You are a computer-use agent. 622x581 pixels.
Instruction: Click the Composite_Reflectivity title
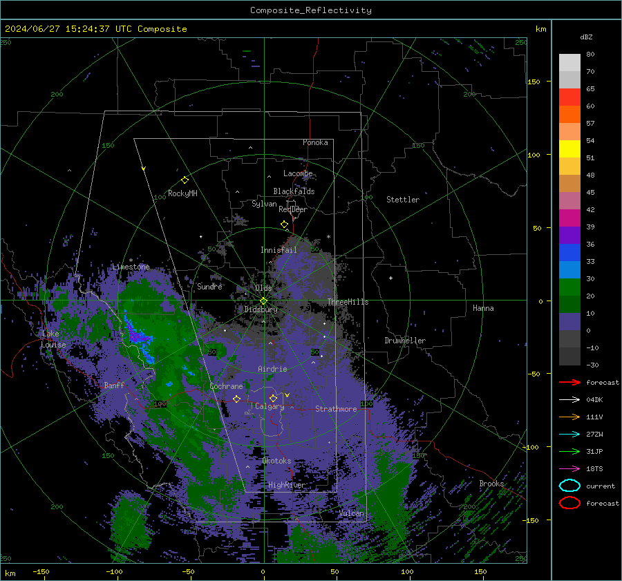tap(311, 10)
